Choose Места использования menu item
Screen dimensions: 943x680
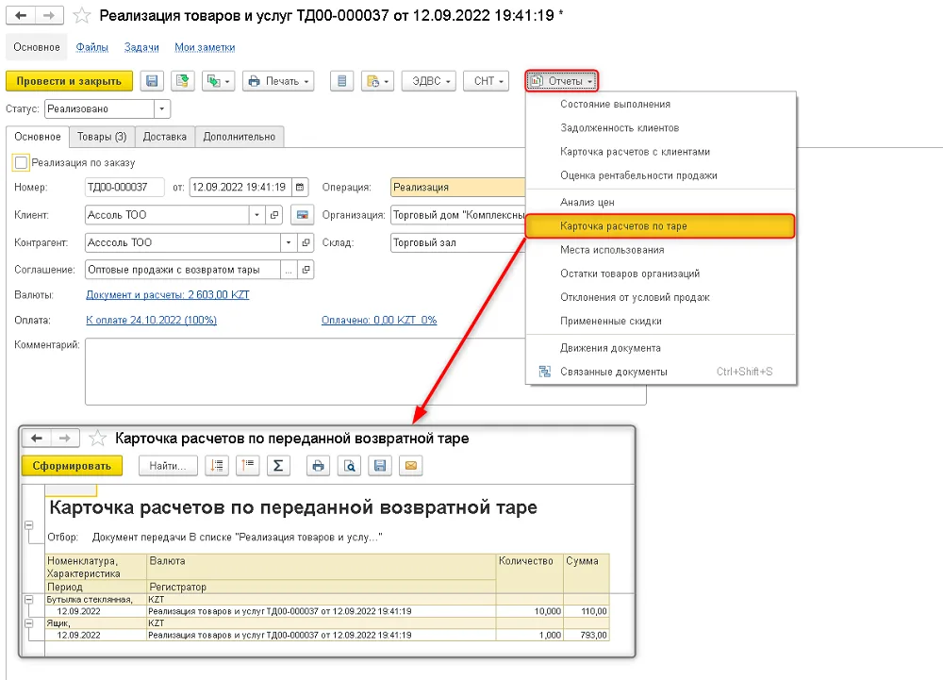click(x=661, y=250)
